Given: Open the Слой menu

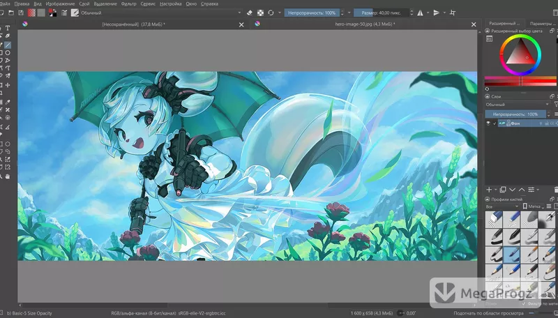Looking at the screenshot, I should coord(84,4).
